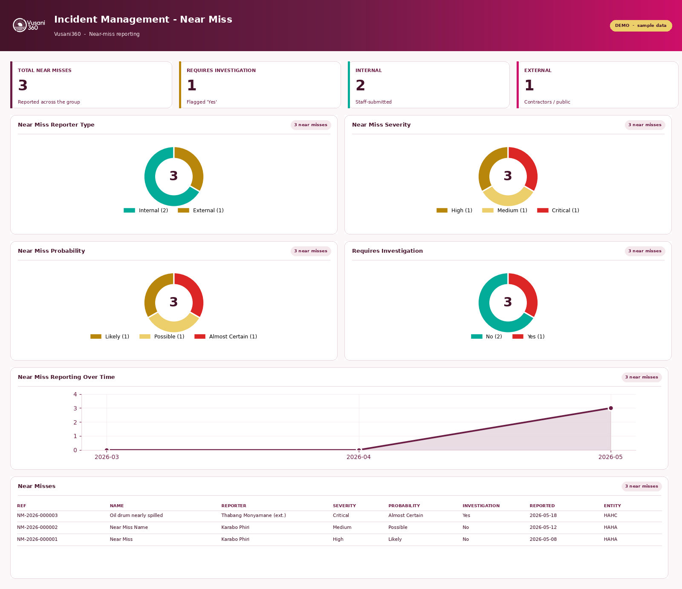Click the 'Almost Certain' probability cell
682x589 pixels.
click(406, 516)
